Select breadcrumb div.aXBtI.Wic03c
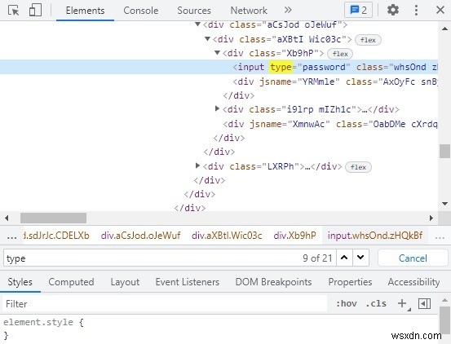 click(x=227, y=236)
